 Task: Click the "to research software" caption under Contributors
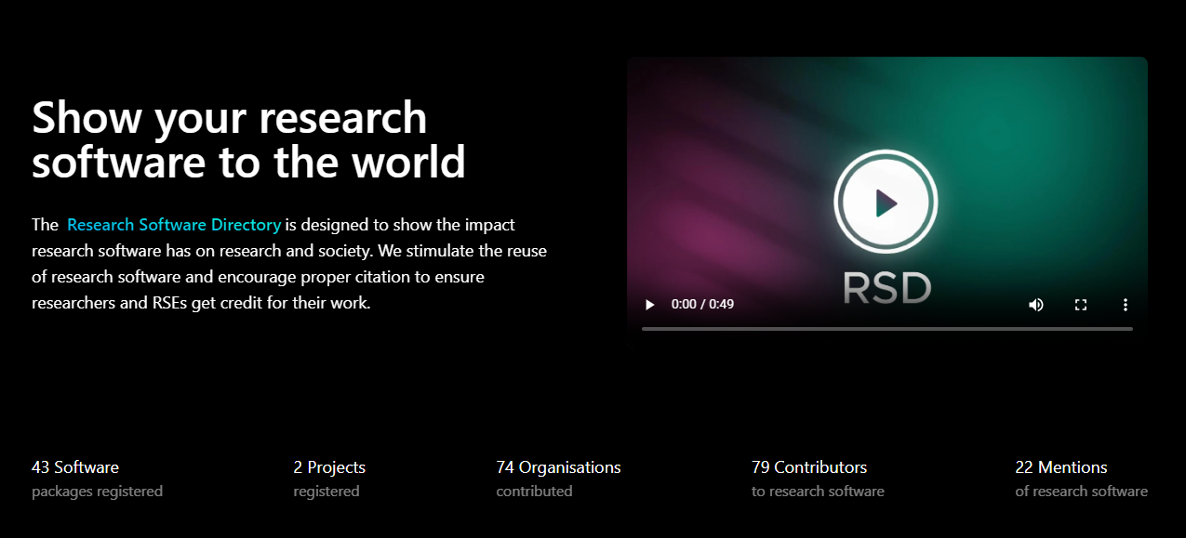point(818,492)
